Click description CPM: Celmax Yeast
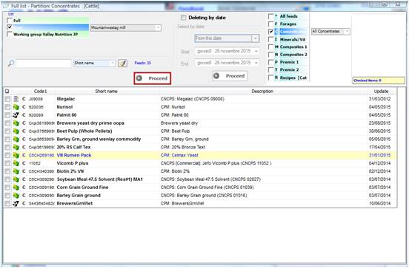The height and width of the screenshot is (268, 409). pyautogui.click(x=179, y=155)
